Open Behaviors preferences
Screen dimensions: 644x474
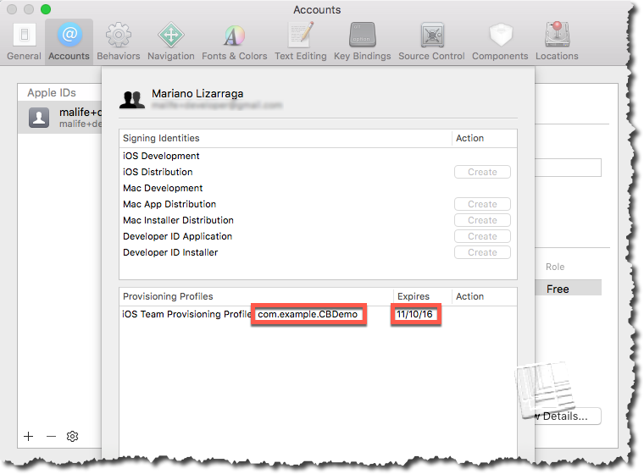pos(119,41)
